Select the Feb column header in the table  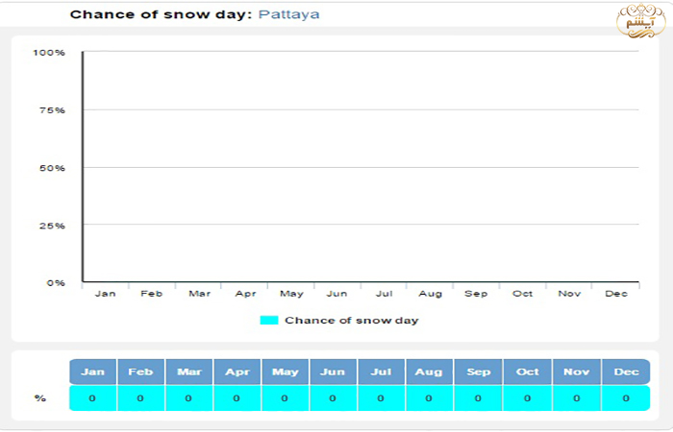[x=140, y=372]
